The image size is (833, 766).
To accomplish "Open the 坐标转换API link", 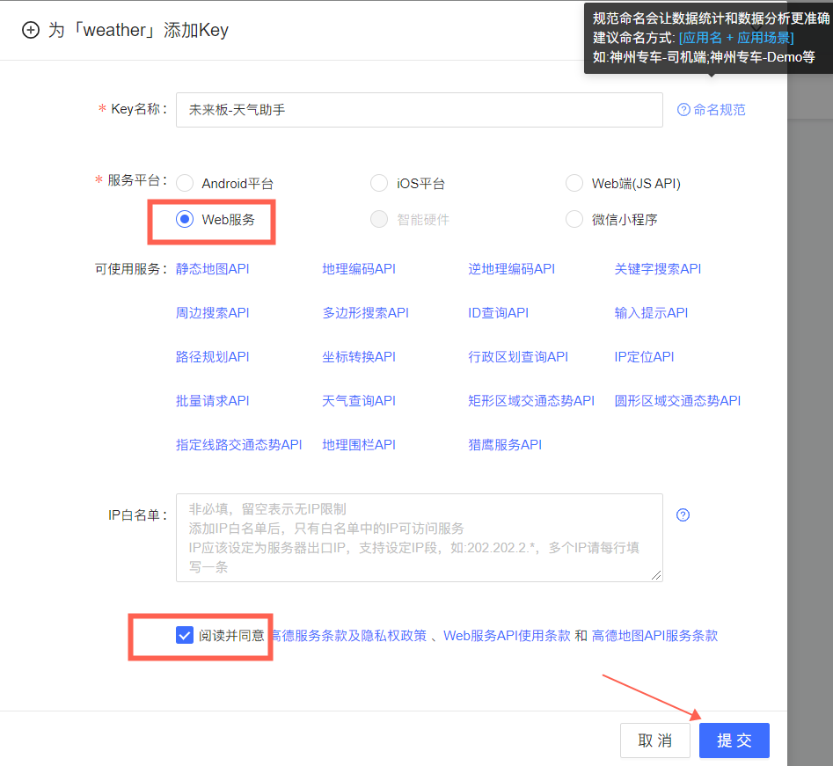I will 359,357.
